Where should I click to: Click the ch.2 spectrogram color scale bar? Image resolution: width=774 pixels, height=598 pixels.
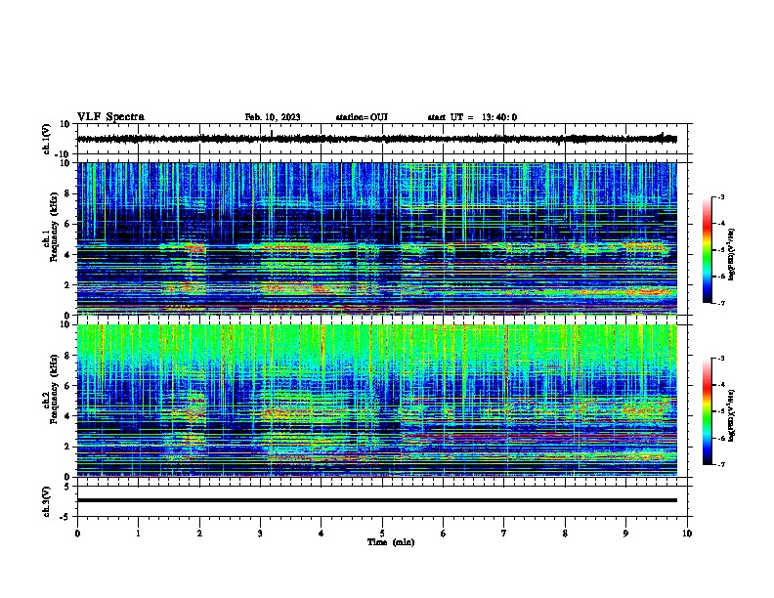(x=708, y=411)
